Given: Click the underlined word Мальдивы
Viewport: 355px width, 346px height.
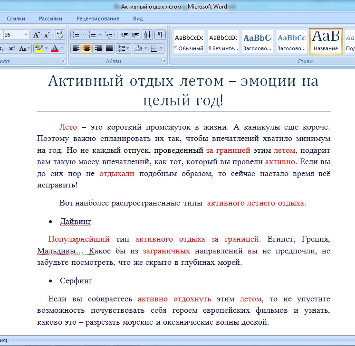Looking at the screenshot, I should coord(57,251).
